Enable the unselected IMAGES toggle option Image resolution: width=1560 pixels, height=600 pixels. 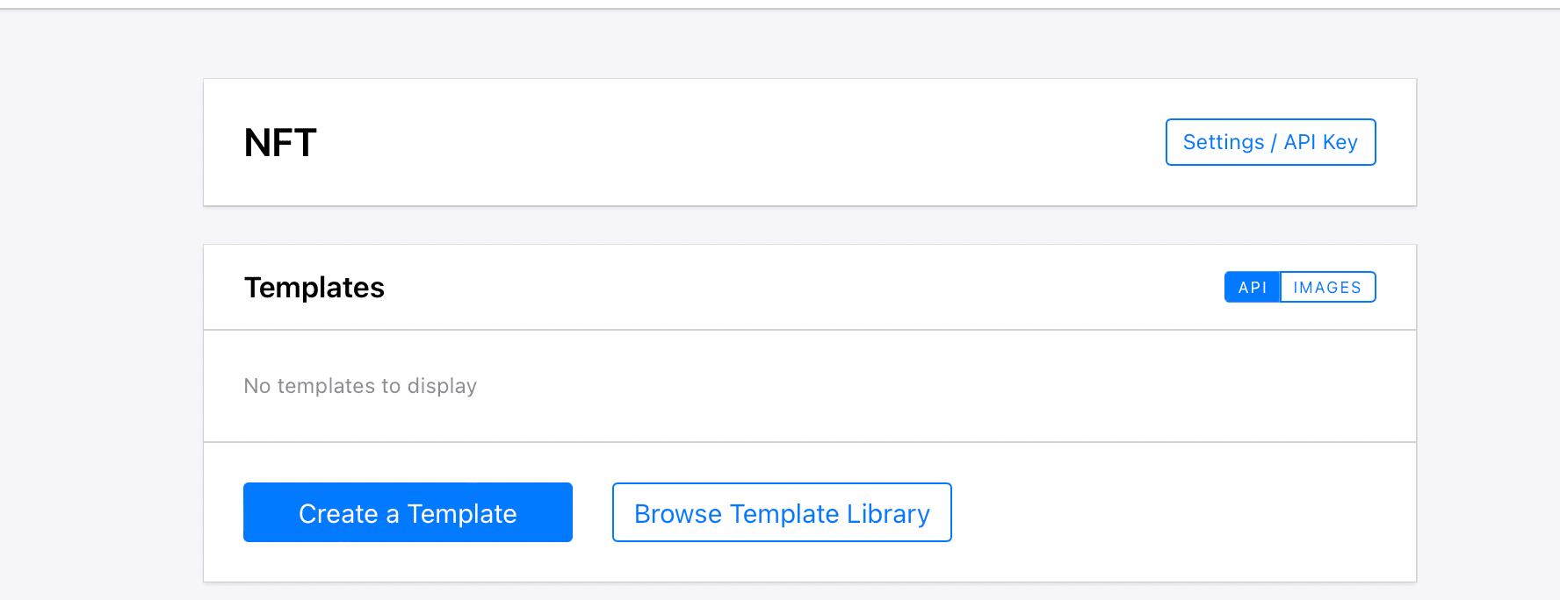point(1327,288)
